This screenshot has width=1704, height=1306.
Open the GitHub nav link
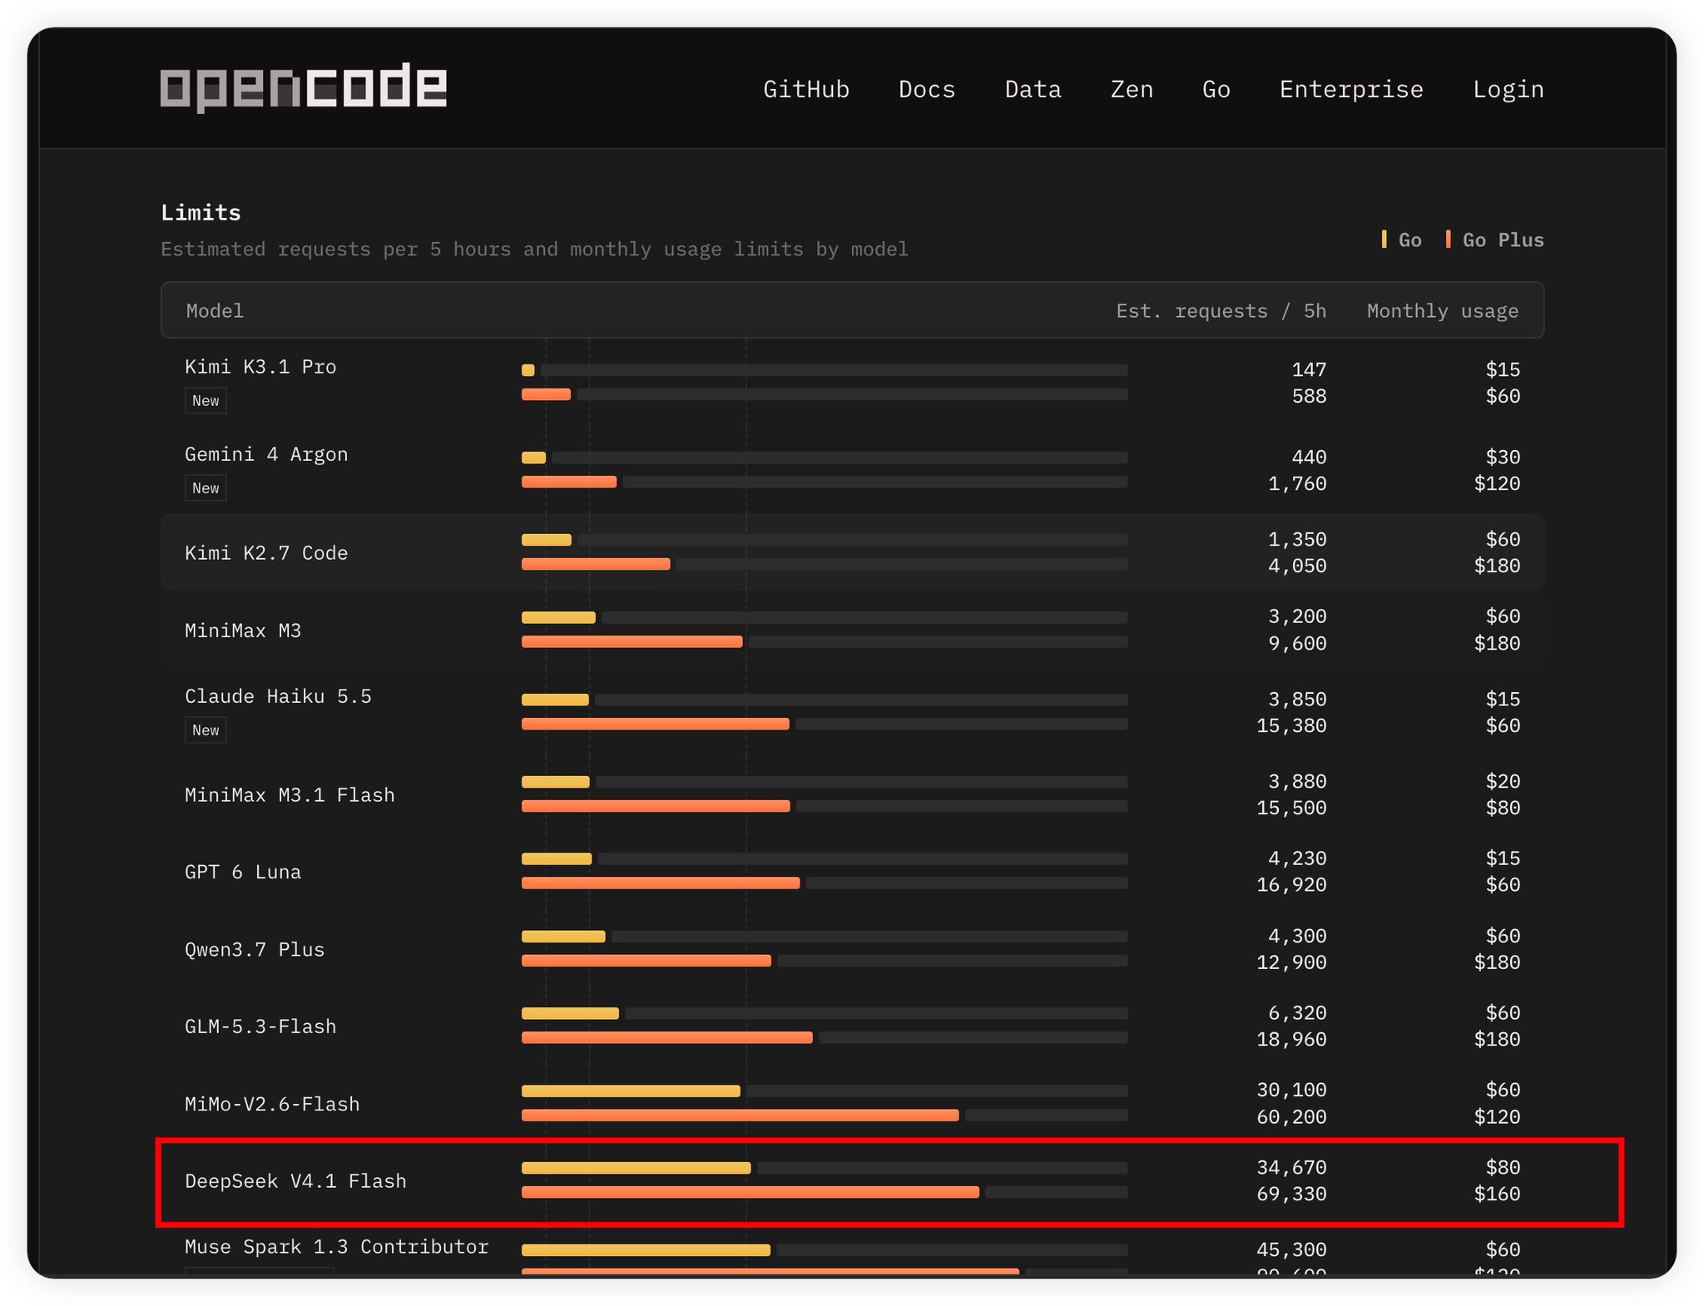tap(806, 89)
